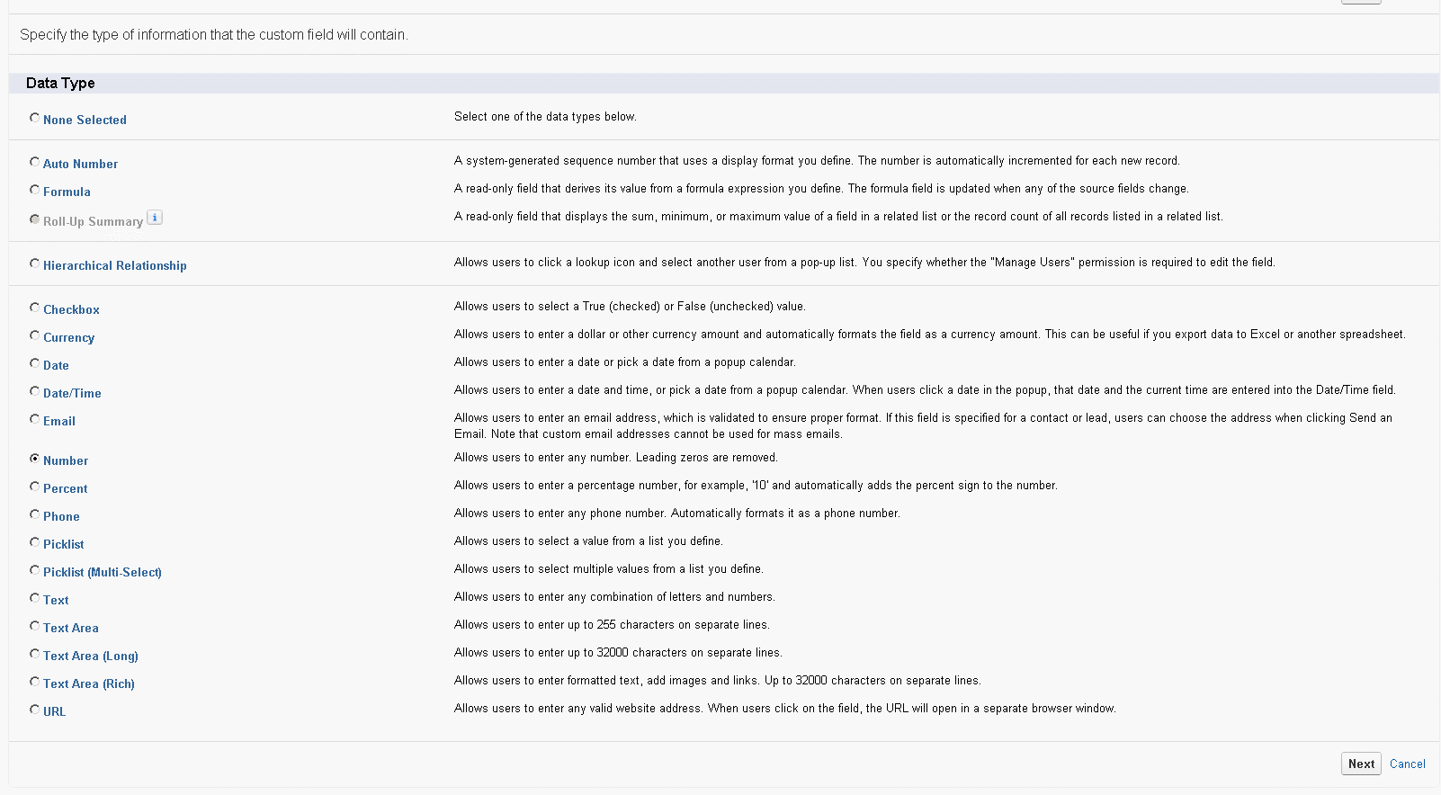Viewport: 1441px width, 795px height.
Task: Select the Phone radio button
Action: point(34,514)
